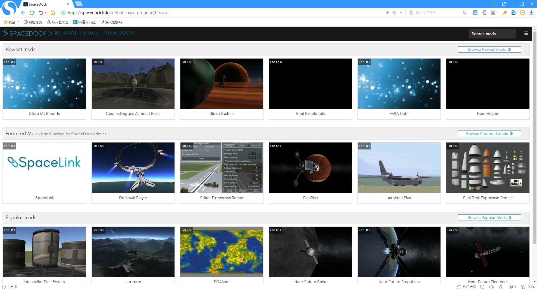Viewport: 537px width, 290px height.
Task: Open the DarkMultiPlayer mod thumbnail
Action: 133,168
